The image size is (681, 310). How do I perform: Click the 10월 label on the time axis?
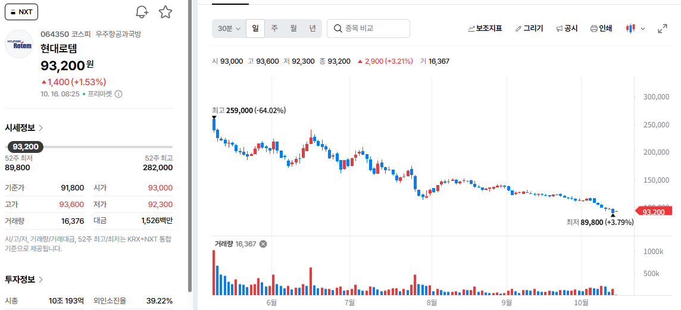(580, 302)
